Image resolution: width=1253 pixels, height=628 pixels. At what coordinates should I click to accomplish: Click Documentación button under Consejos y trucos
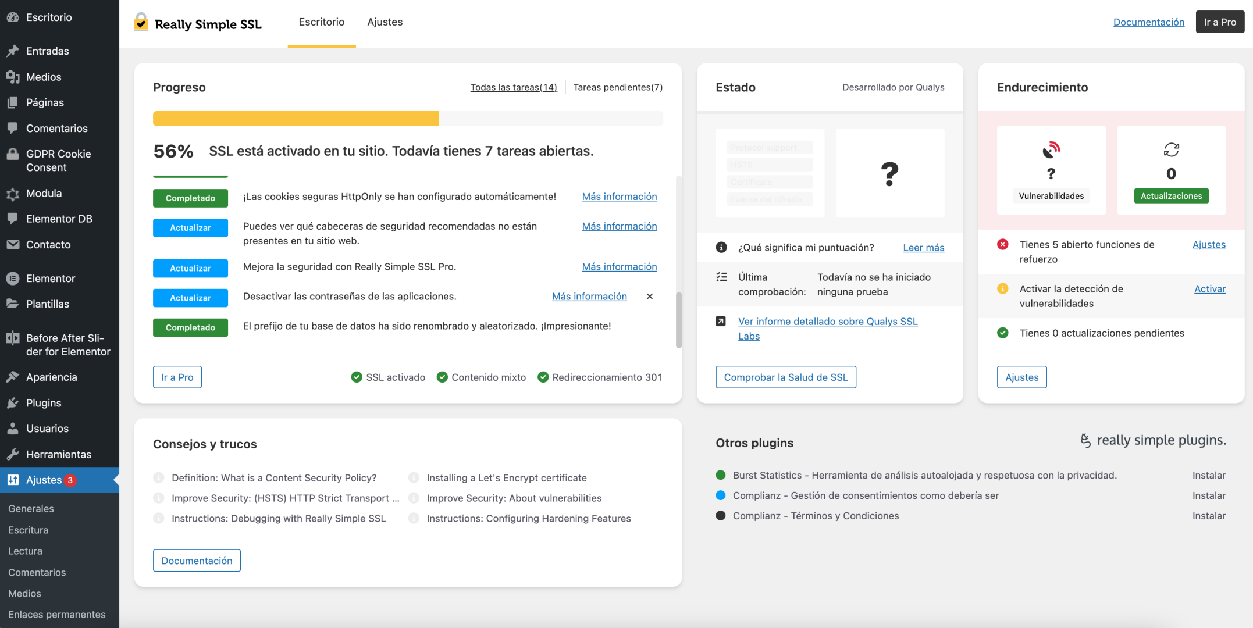197,561
